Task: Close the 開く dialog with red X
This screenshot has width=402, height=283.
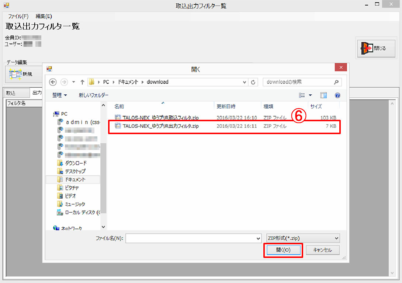Action: [x=341, y=67]
